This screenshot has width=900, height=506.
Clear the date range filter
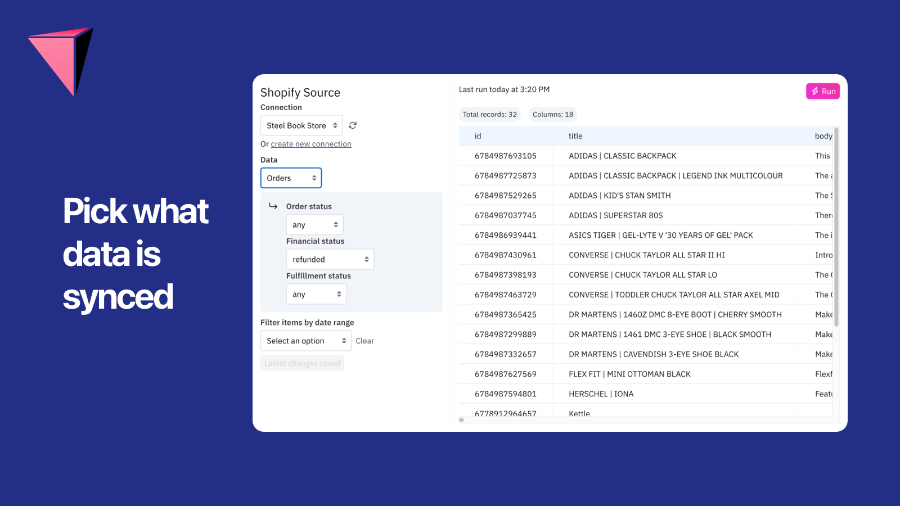pos(364,341)
